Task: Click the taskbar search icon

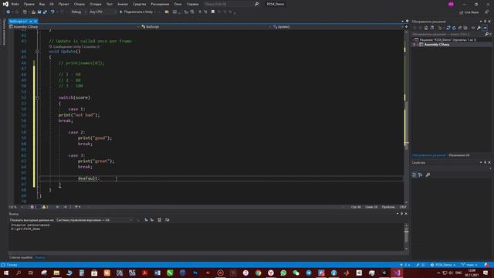Action: click(x=19, y=273)
